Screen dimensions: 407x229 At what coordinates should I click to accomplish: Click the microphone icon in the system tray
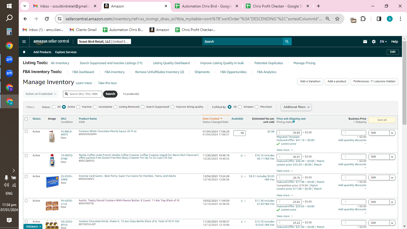6,178
